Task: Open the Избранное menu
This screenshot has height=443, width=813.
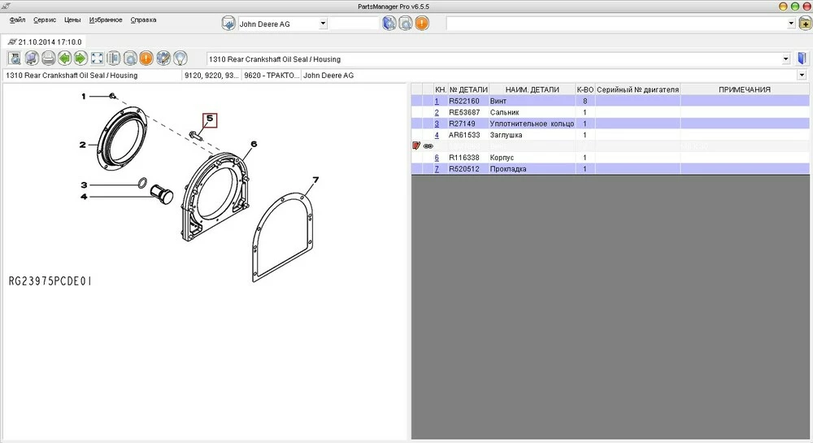Action: pos(106,20)
